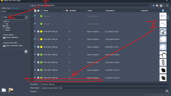
Task: Toggle Search subfolders checkbox
Action: 4,38
